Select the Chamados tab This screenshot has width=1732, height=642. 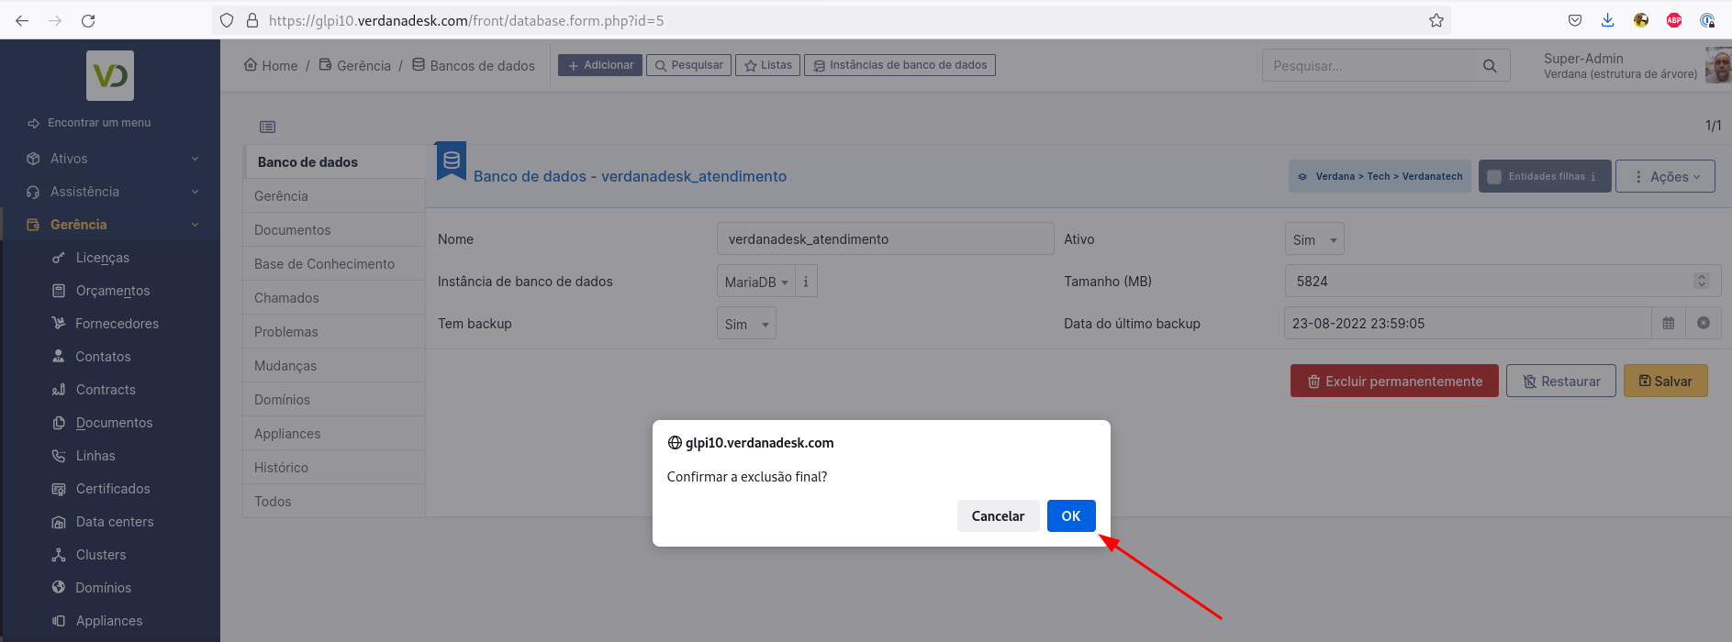(334, 298)
